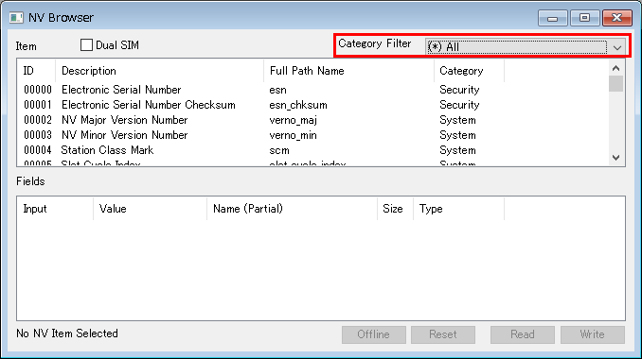This screenshot has width=642, height=359.
Task: Click the Input column header in Fields
Action: [x=55, y=209]
